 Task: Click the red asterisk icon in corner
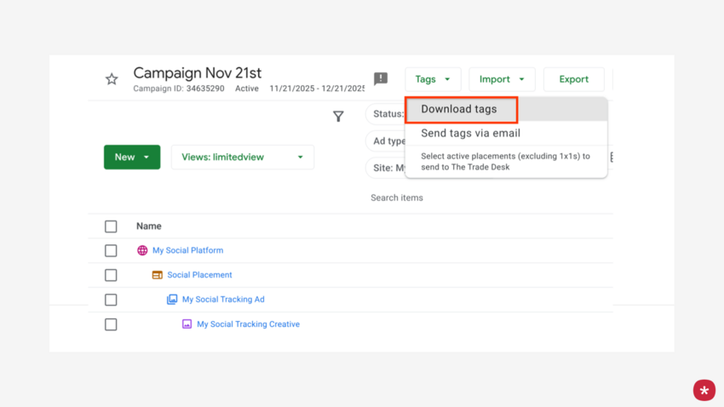point(704,390)
